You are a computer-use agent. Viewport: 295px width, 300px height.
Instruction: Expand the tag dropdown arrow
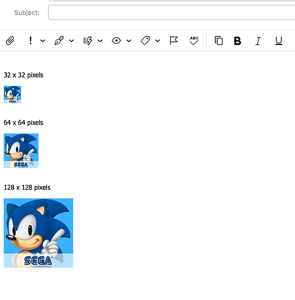click(x=157, y=41)
